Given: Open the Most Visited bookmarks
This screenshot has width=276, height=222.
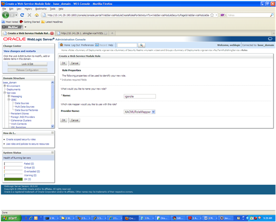Looking at the screenshot, I should [x=10, y=22].
